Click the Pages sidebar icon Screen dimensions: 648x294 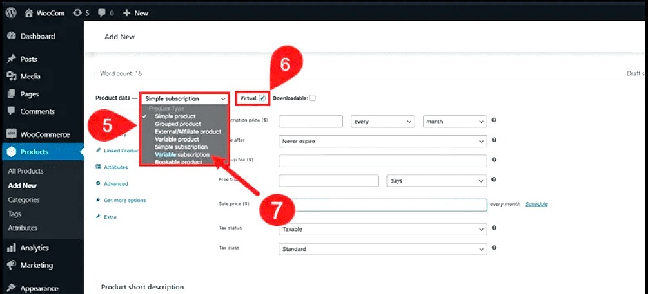12,94
